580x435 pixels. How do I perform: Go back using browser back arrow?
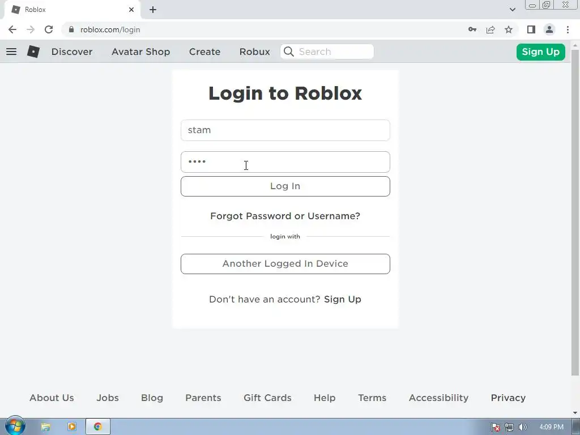(12, 29)
